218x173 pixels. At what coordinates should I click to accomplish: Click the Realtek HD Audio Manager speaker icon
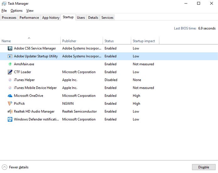click(x=10, y=111)
